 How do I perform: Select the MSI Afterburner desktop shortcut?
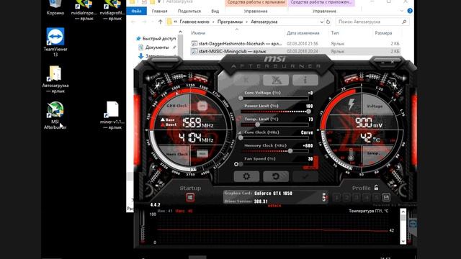55,115
